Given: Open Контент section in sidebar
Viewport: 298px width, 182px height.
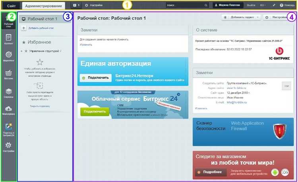Looking at the screenshot, I should point(9,39).
